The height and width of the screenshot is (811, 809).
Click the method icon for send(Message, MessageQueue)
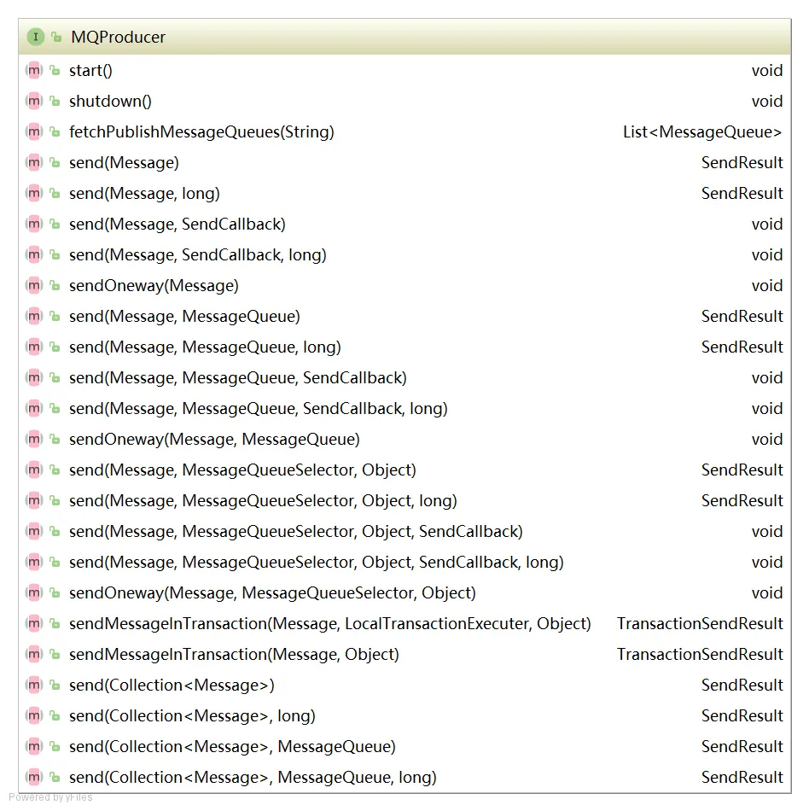click(34, 316)
